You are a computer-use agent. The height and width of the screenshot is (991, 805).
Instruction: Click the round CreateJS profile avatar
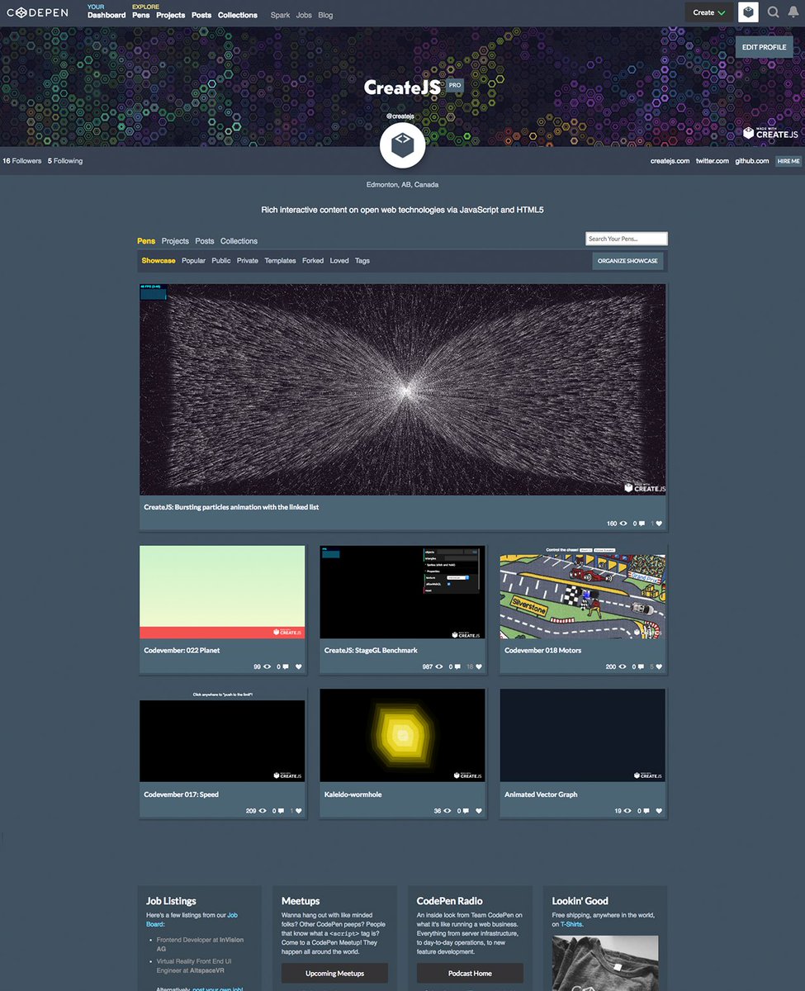click(x=402, y=145)
